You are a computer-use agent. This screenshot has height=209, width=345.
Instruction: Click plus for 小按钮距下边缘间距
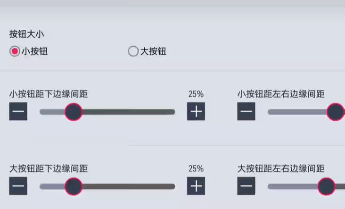(x=196, y=112)
